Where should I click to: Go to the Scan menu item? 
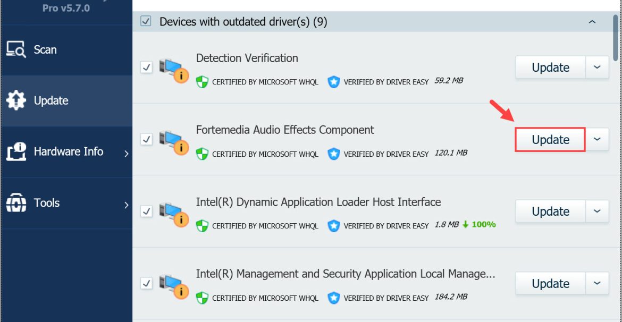point(66,49)
